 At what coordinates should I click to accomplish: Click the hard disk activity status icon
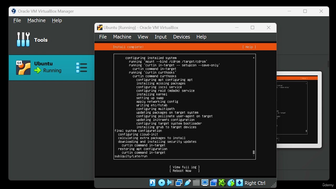(153, 183)
